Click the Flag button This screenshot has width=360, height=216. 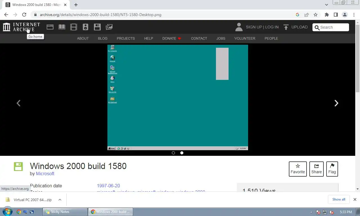click(x=332, y=169)
